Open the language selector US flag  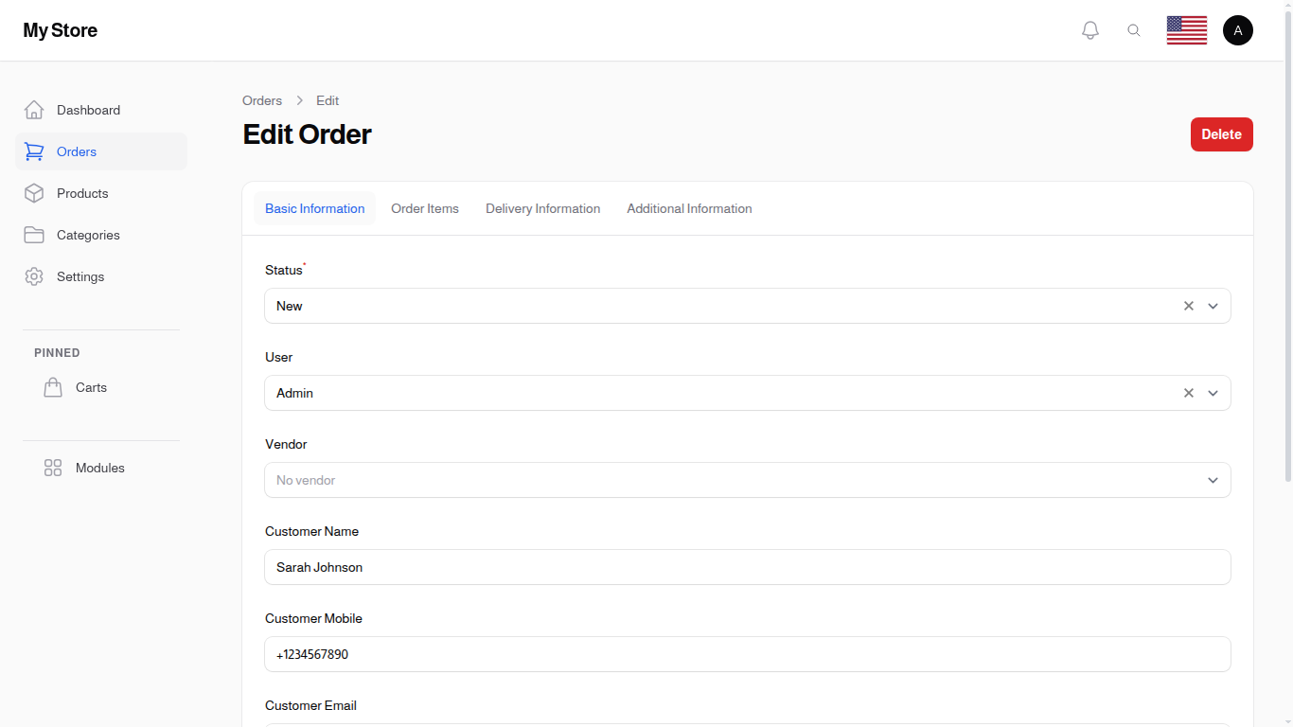(1186, 29)
